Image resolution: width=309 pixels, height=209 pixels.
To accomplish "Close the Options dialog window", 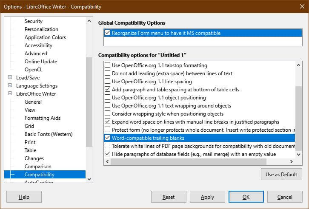I will click(x=298, y=7).
